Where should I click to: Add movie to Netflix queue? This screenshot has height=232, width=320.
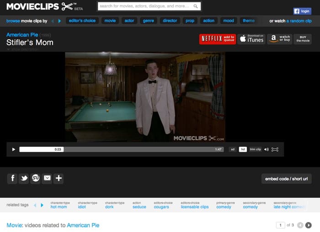[x=218, y=39]
